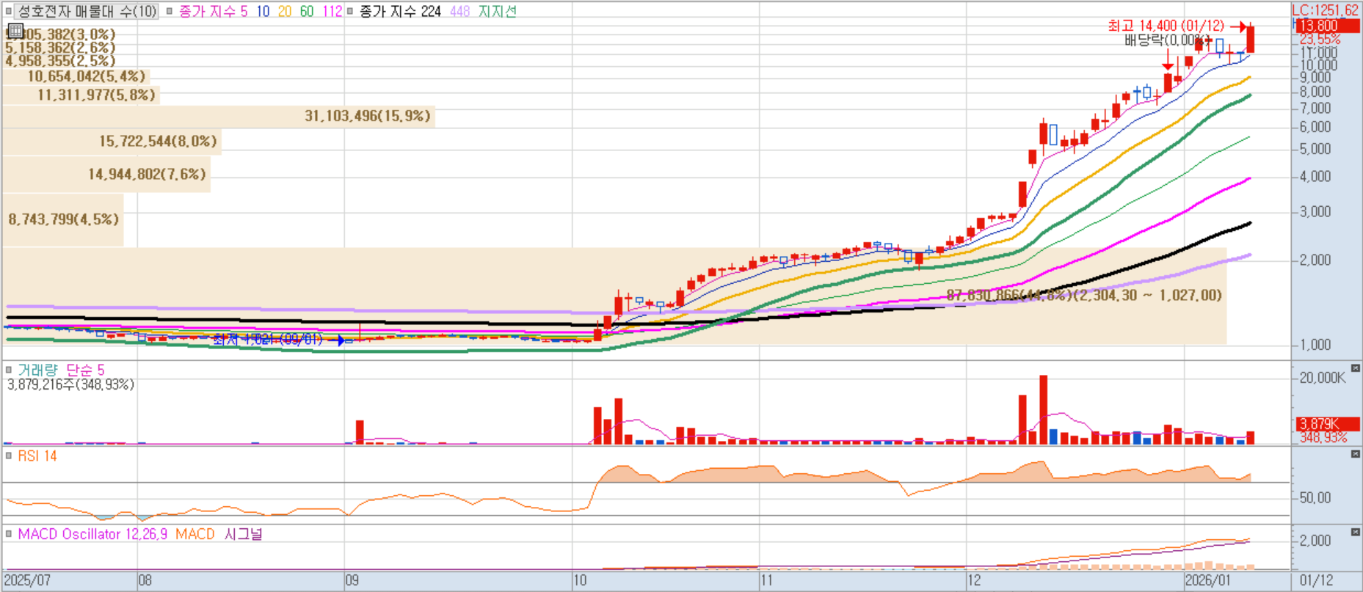Click the 8,743,799(4.5%) volume profile bar
This screenshot has height=592, width=1363.
pyautogui.click(x=63, y=219)
